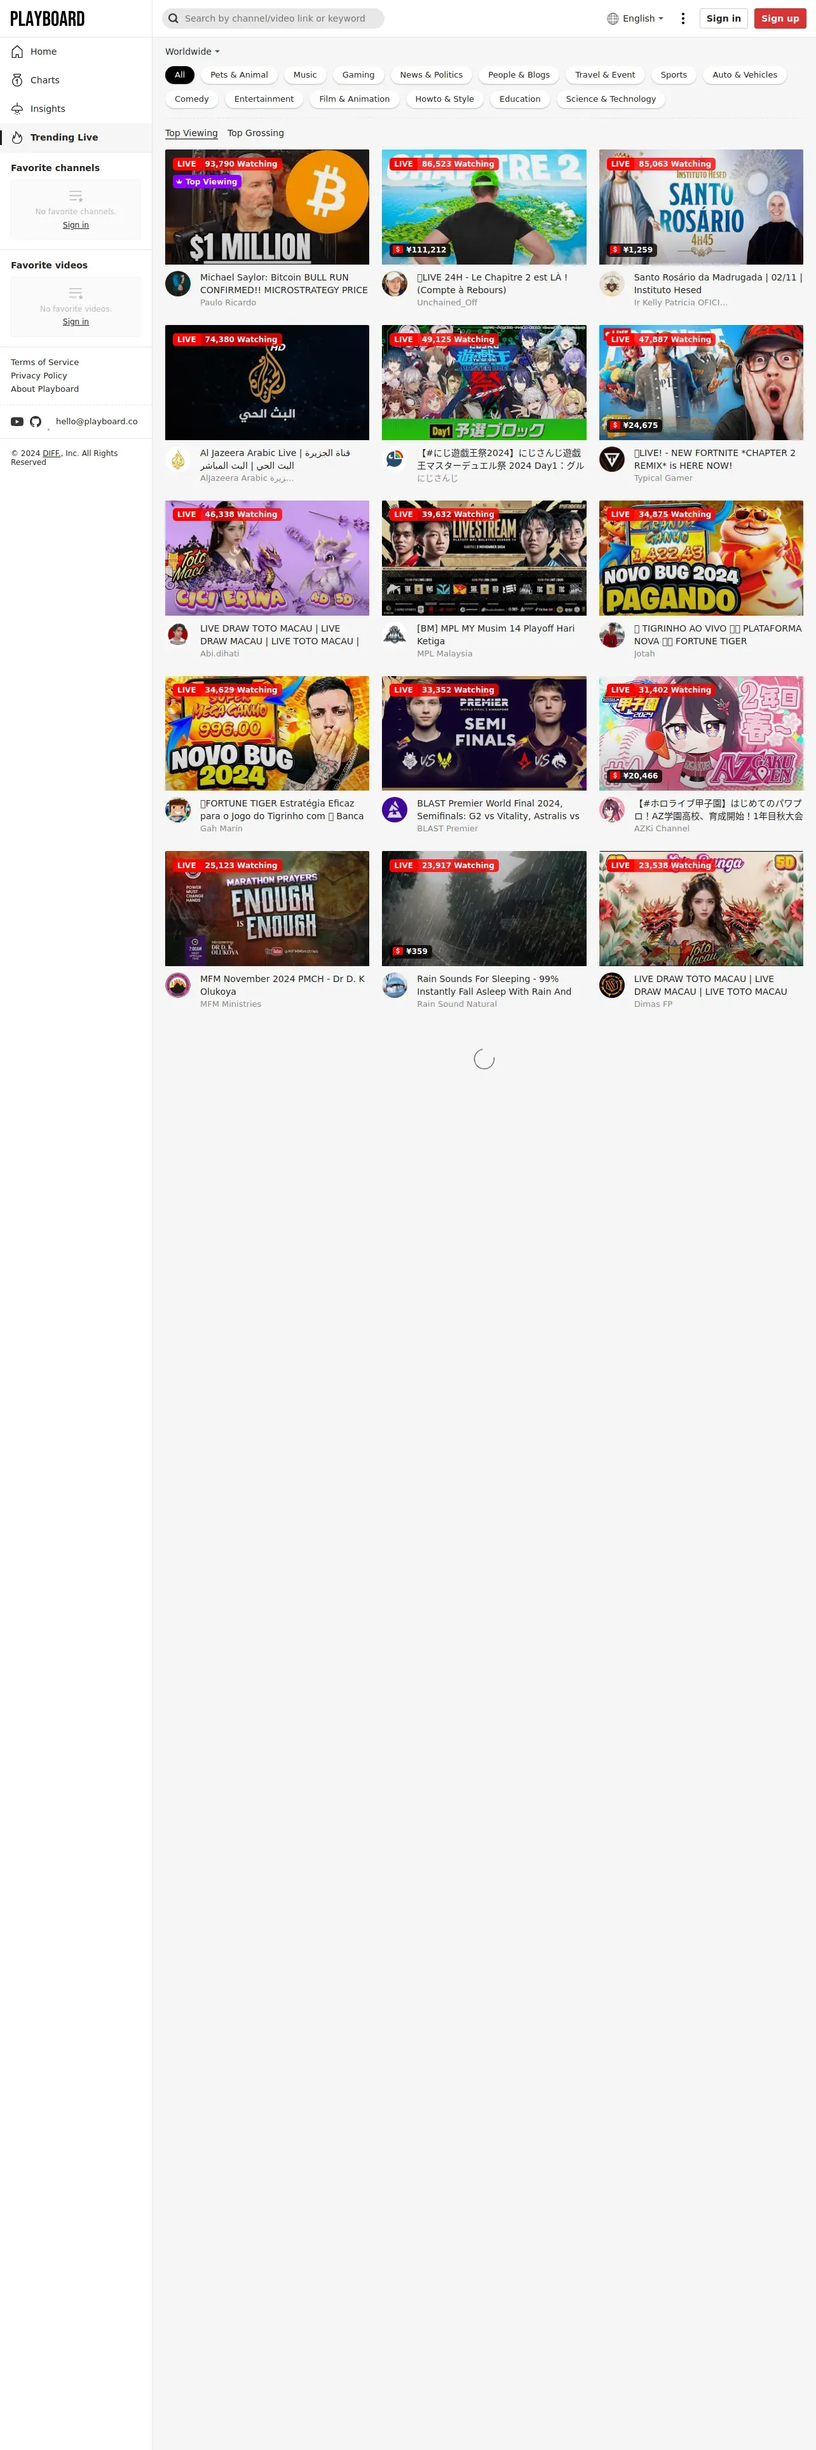Open the Insights sidebar icon
This screenshot has width=816, height=2450.
[17, 108]
